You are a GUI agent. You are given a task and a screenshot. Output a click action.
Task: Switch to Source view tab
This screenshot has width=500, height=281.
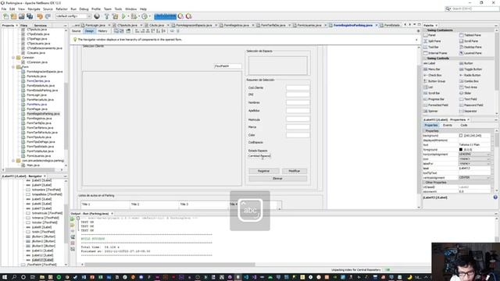click(77, 31)
